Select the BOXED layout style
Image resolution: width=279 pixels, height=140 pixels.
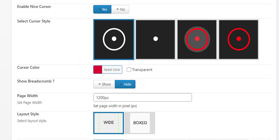click(140, 123)
